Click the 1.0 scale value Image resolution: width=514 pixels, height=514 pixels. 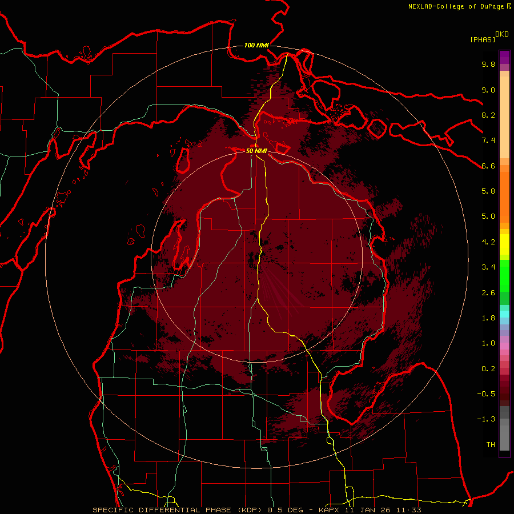pyautogui.click(x=488, y=343)
